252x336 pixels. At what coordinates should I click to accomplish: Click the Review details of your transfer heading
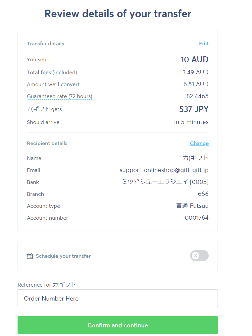click(118, 14)
